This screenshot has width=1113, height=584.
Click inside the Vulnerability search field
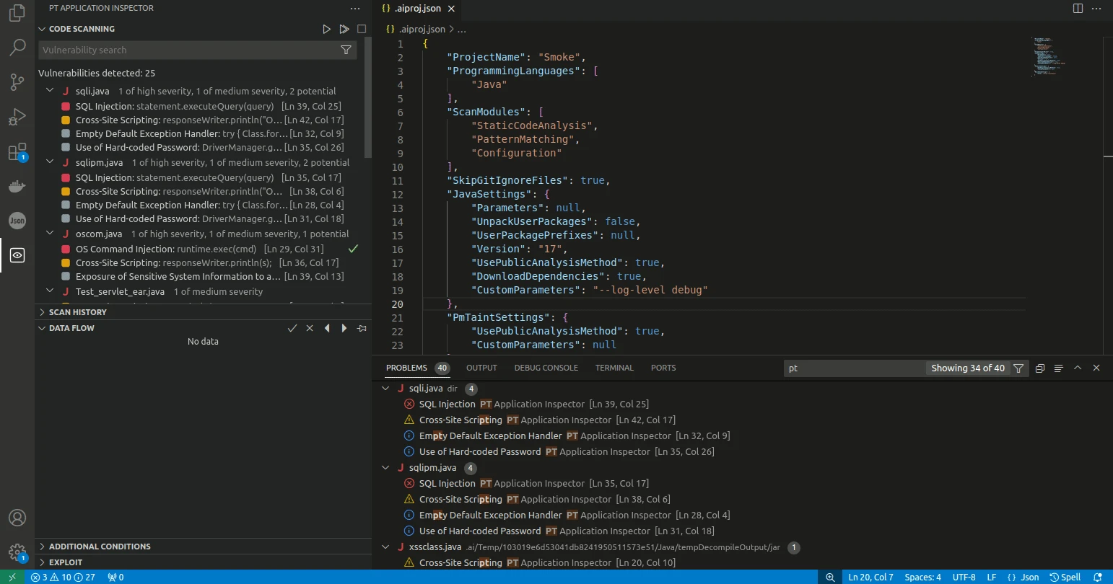click(x=180, y=50)
